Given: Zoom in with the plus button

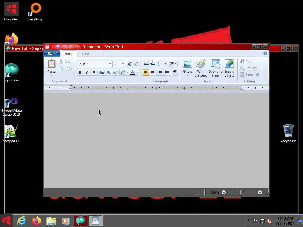Looking at the screenshot, I should tap(260, 192).
